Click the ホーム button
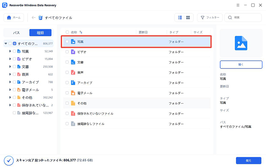 pos(14,17)
